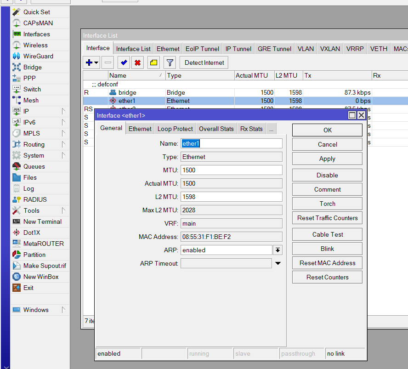This screenshot has height=369, width=408.
Task: Click the Bridge sidebar icon
Action: (17, 67)
